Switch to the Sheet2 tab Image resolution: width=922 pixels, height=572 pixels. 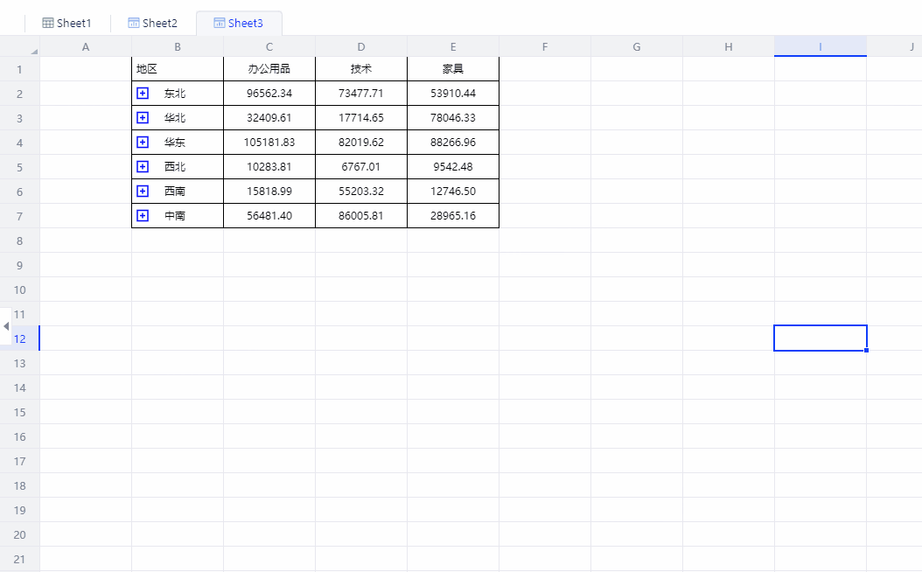point(157,23)
